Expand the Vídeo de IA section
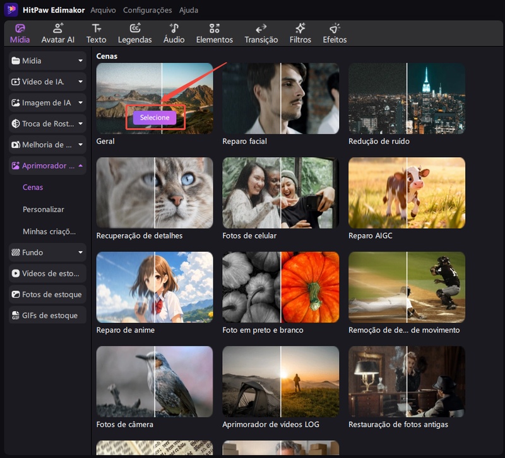The image size is (505, 458). 80,82
